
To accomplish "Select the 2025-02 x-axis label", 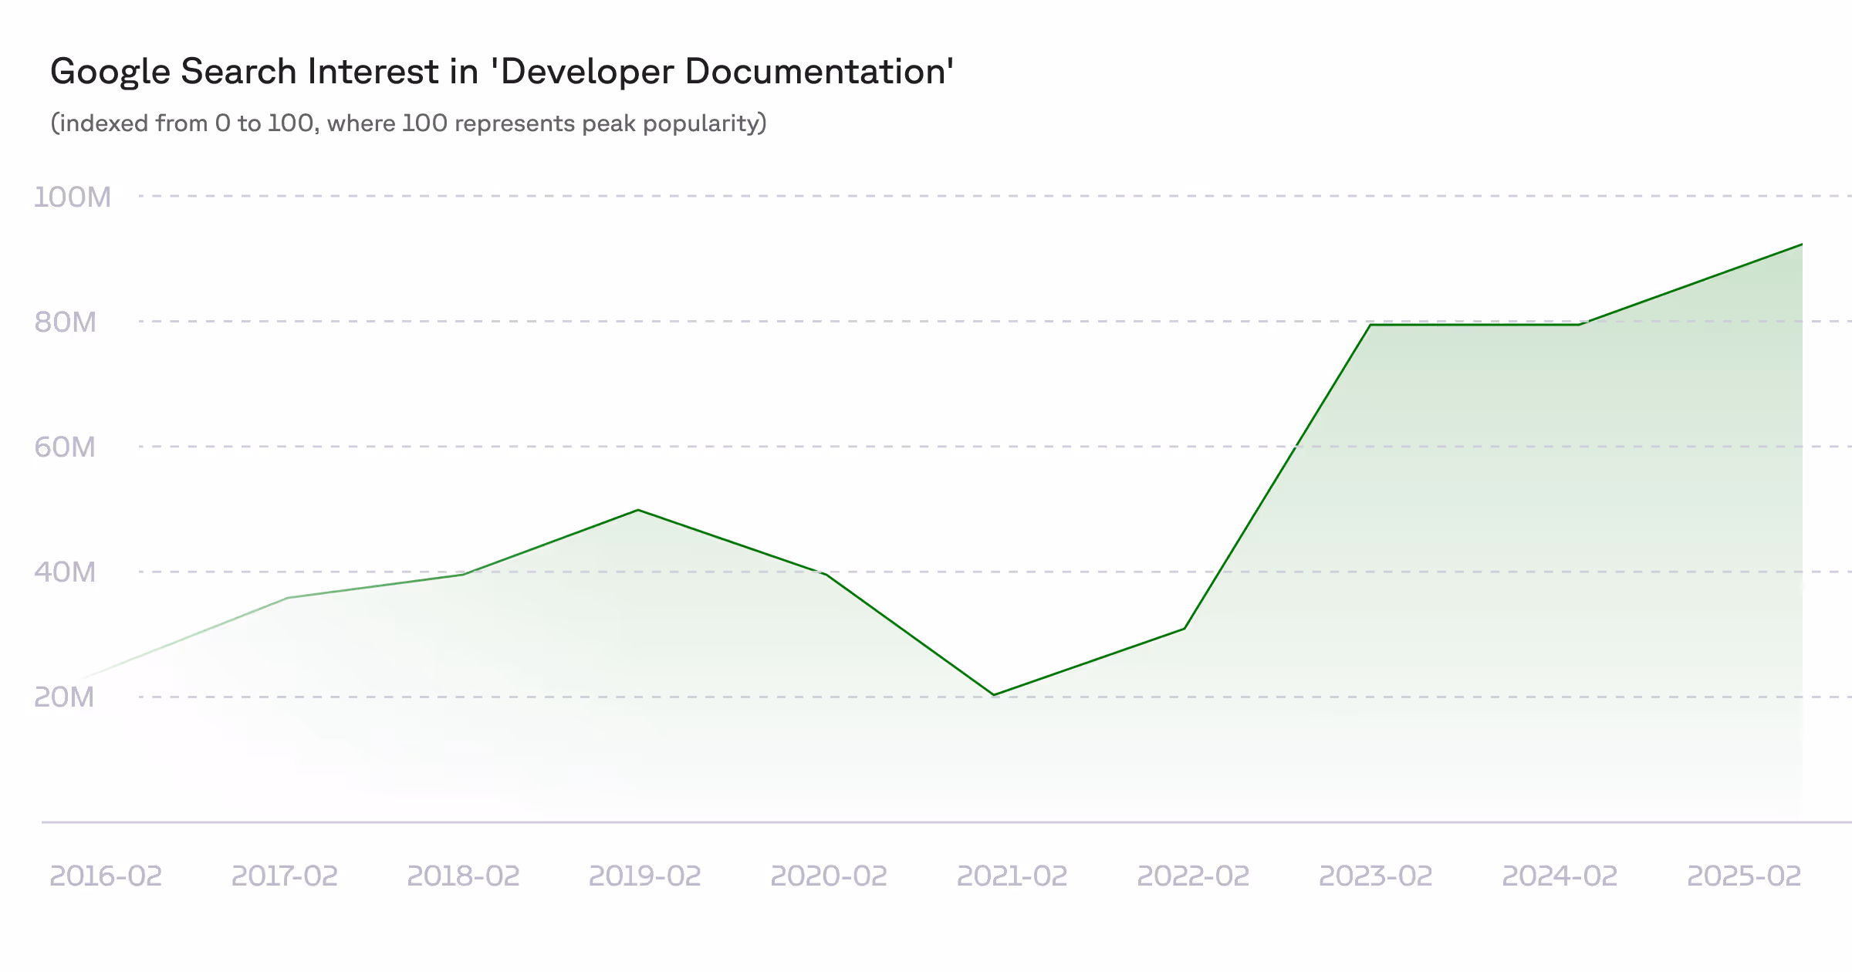I will tap(1744, 876).
